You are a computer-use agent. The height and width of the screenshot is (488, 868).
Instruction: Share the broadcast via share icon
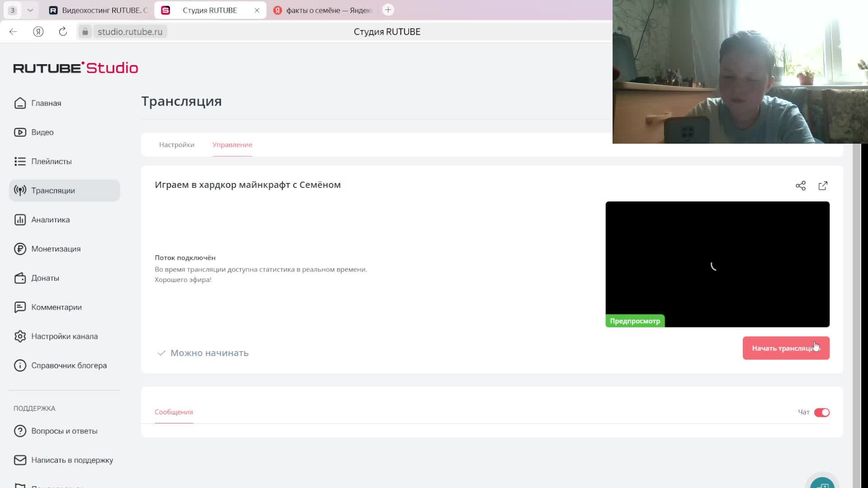pyautogui.click(x=801, y=186)
